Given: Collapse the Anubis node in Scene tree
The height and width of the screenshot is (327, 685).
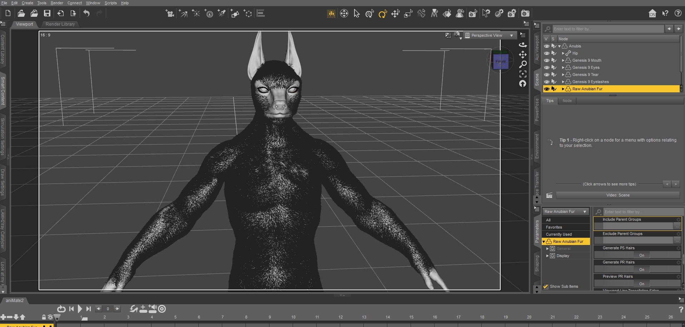Looking at the screenshot, I should (560, 46).
